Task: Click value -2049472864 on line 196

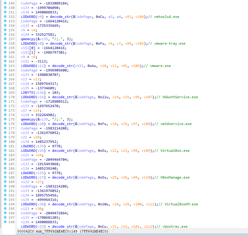Action: (55, 213)
